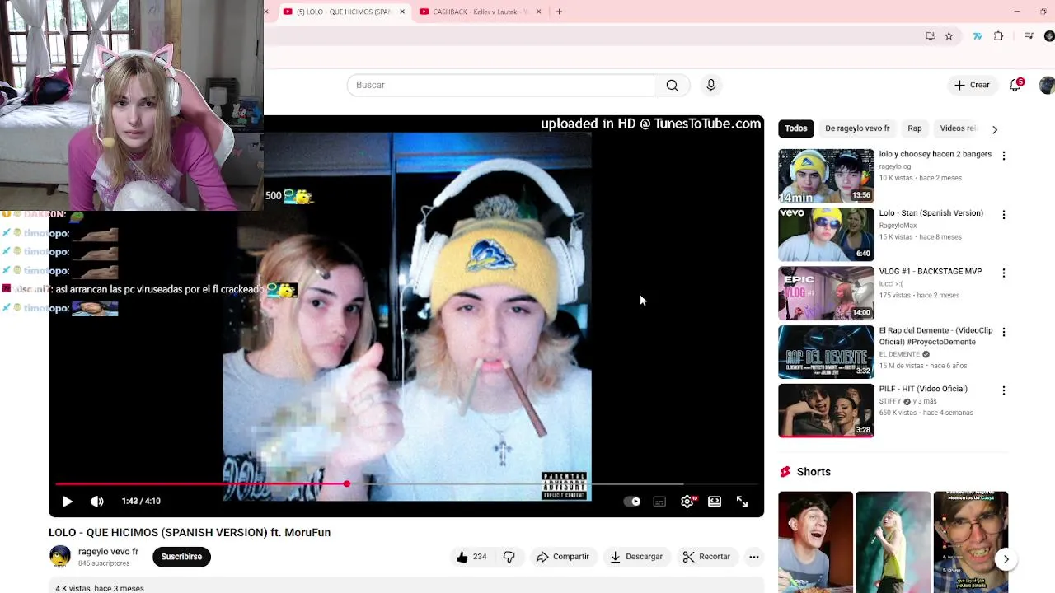Open the rageylo vevo fr channel avatar
1055x593 pixels.
tap(59, 557)
